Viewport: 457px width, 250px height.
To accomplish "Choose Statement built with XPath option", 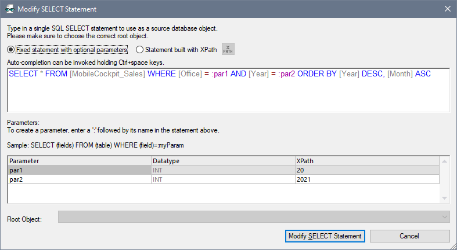I will tap(139, 50).
